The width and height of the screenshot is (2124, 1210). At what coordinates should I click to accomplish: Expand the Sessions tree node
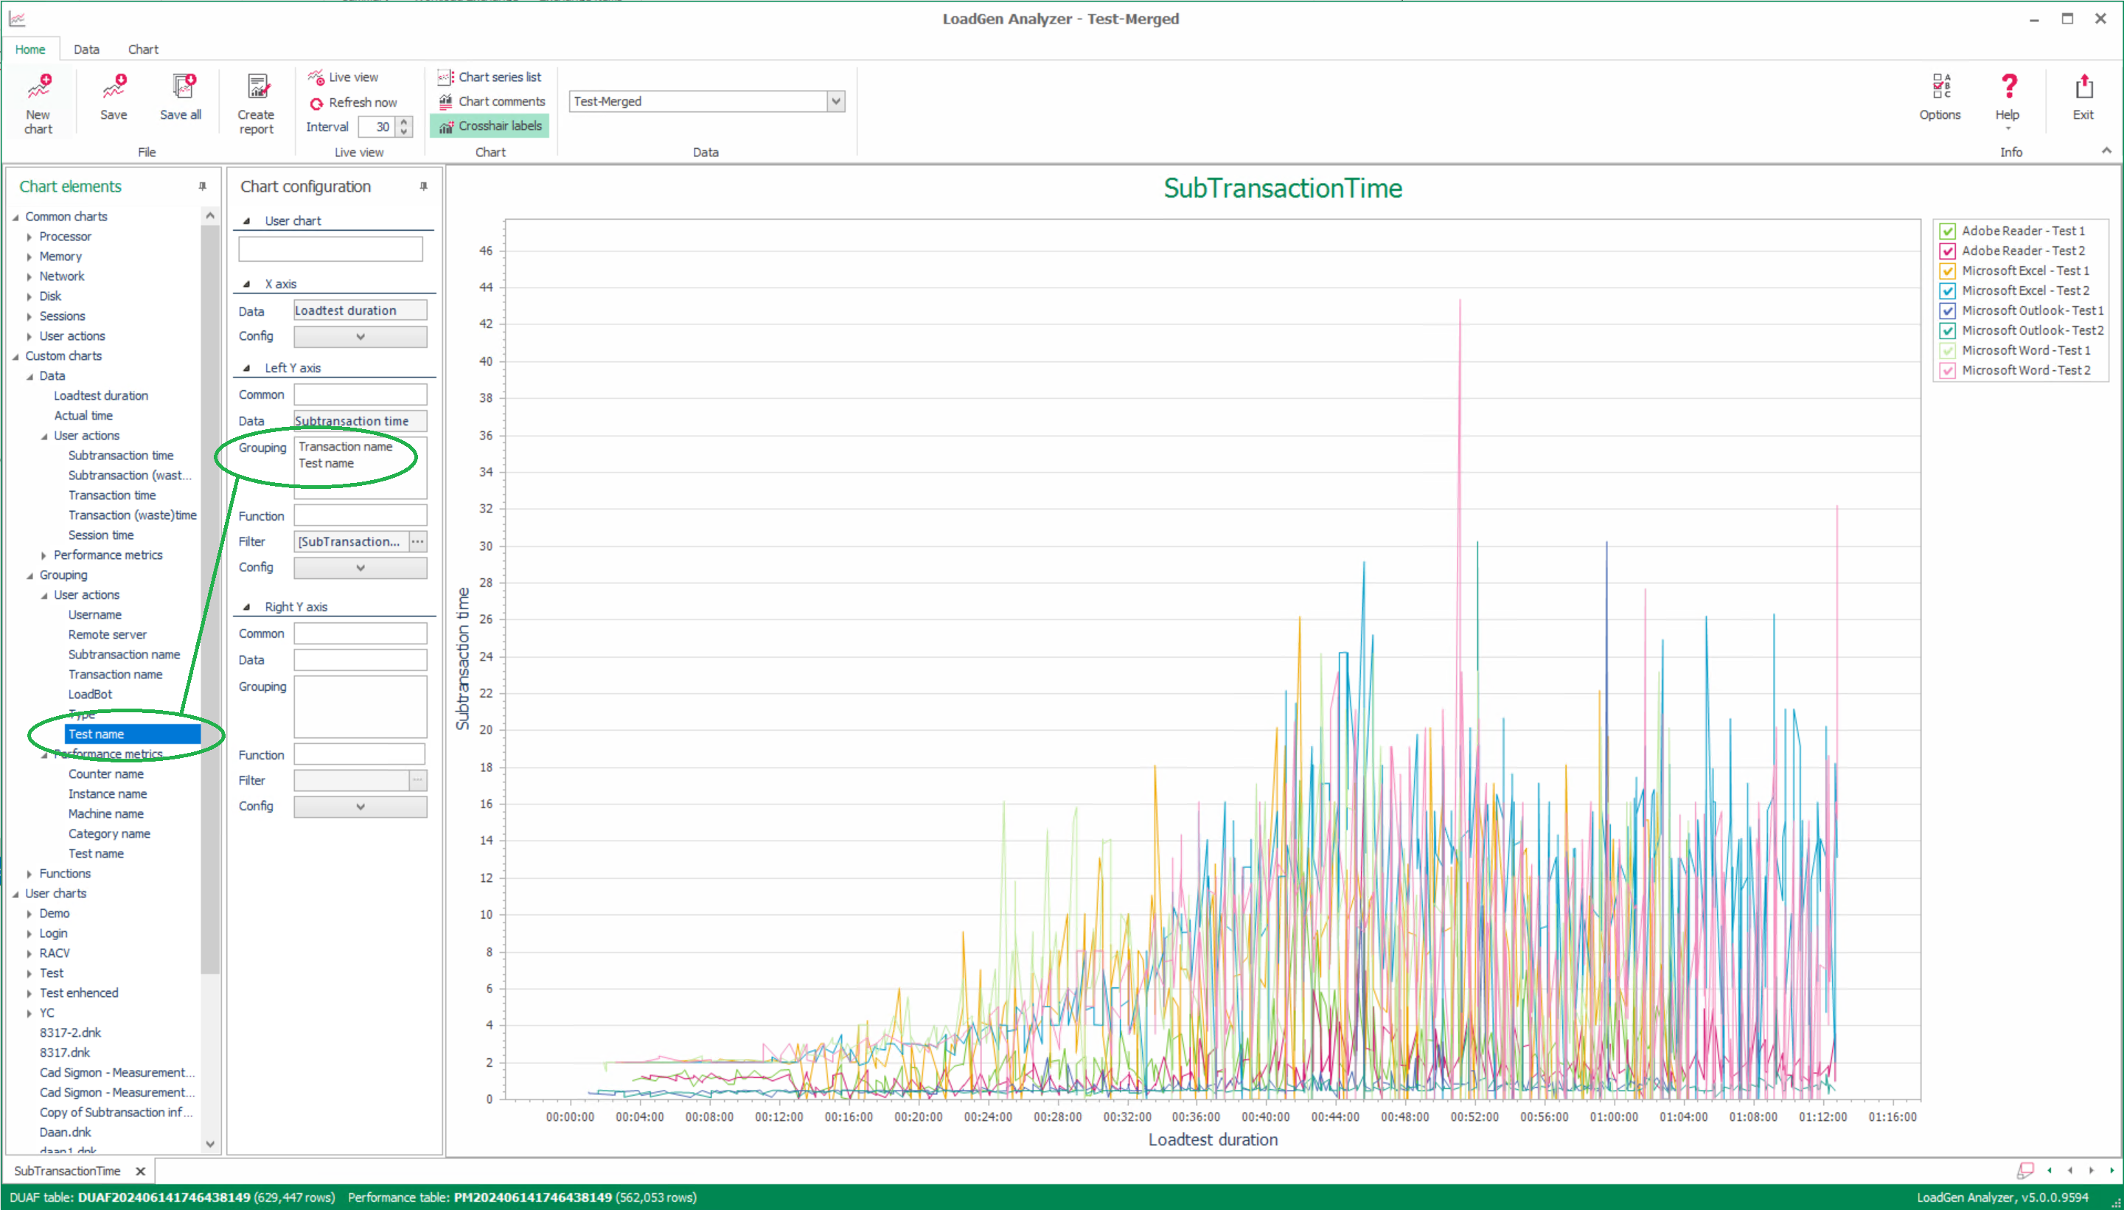coord(30,316)
